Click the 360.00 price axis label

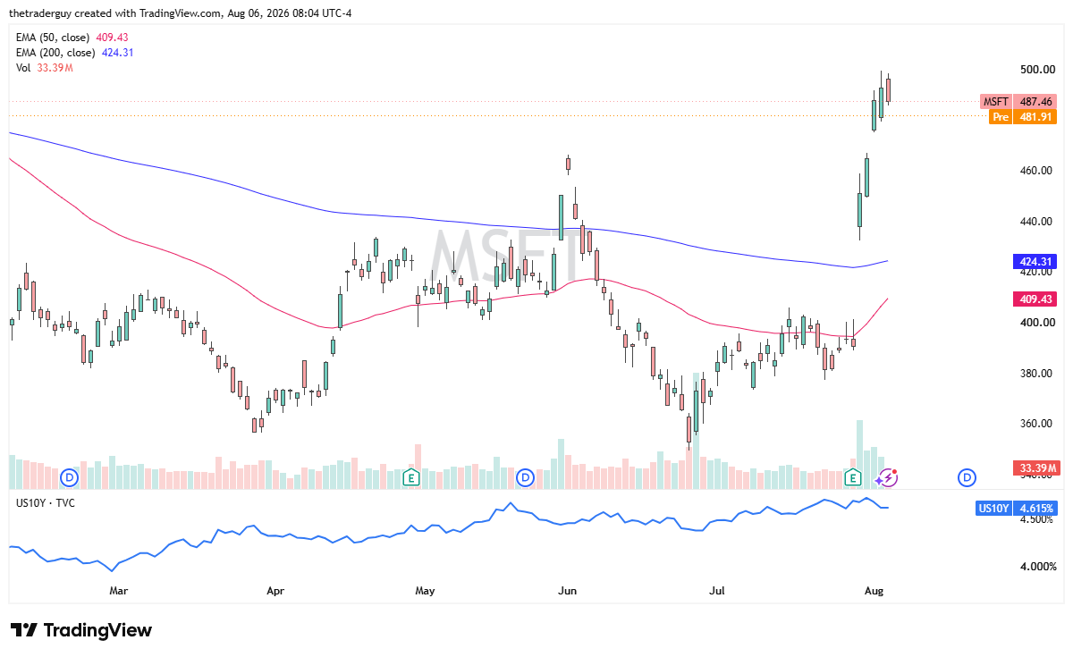[x=1035, y=424]
